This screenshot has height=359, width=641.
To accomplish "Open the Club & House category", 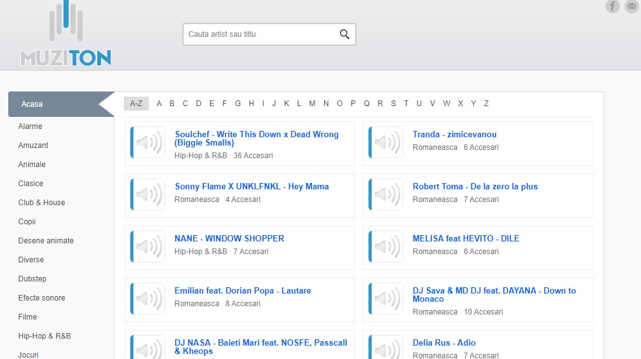I will tap(41, 203).
